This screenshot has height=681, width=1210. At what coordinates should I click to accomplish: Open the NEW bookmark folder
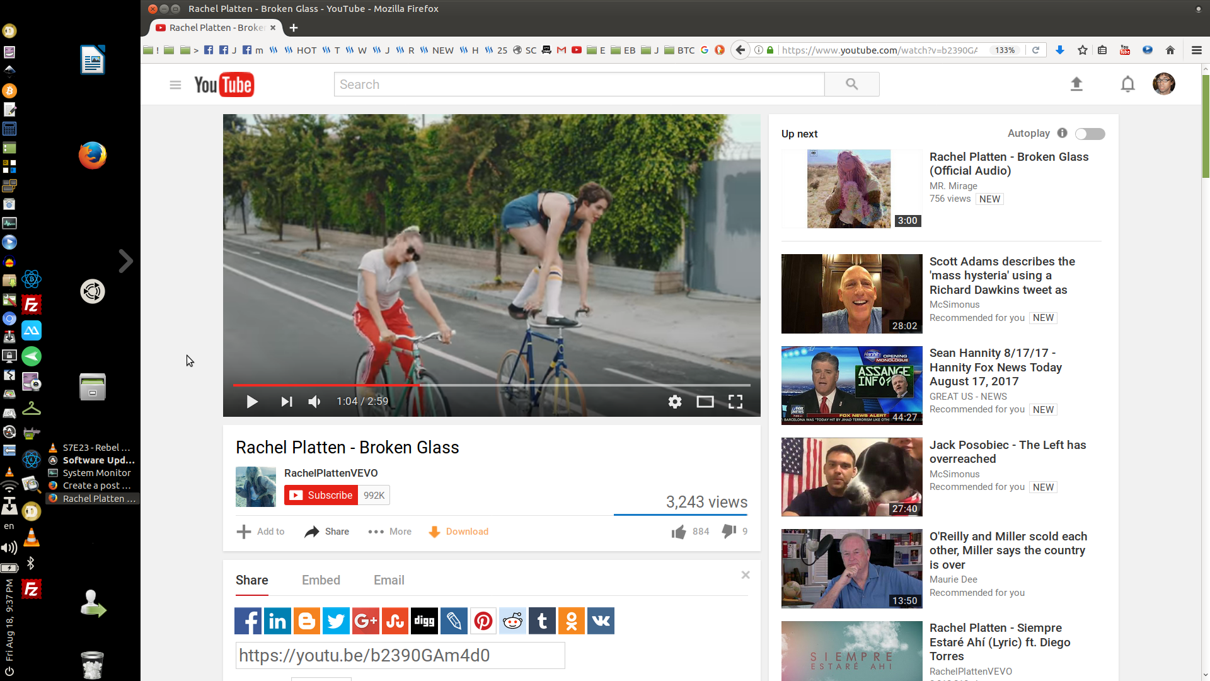tap(437, 50)
